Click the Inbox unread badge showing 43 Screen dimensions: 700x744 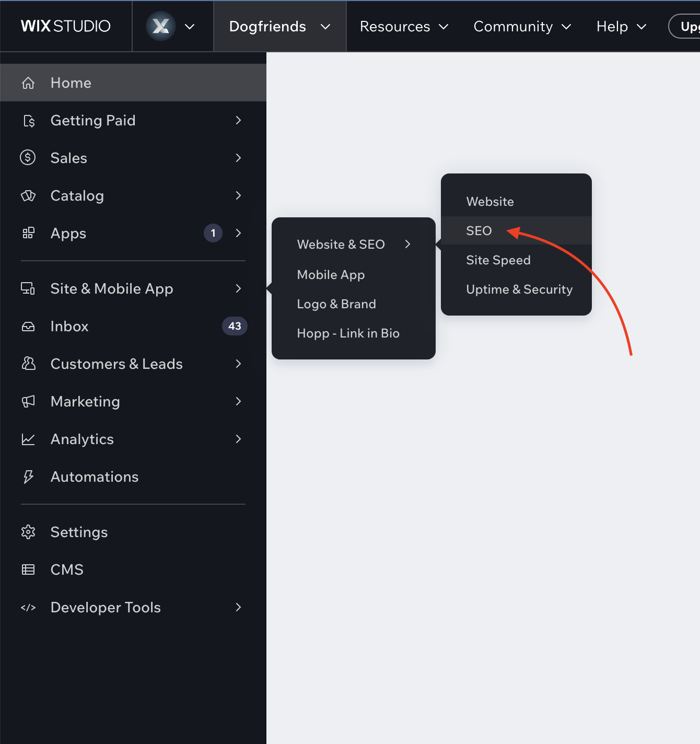(235, 326)
